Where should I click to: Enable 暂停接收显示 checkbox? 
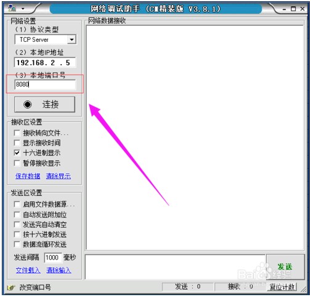tap(17, 163)
